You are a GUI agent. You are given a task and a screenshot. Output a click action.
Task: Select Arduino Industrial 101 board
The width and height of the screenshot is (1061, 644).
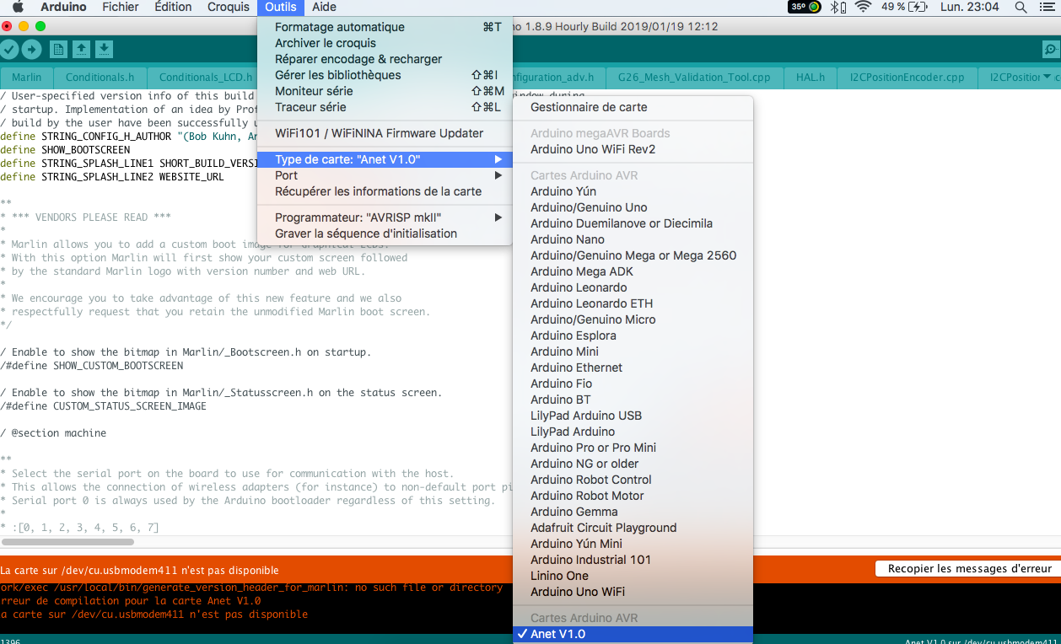tap(633, 560)
